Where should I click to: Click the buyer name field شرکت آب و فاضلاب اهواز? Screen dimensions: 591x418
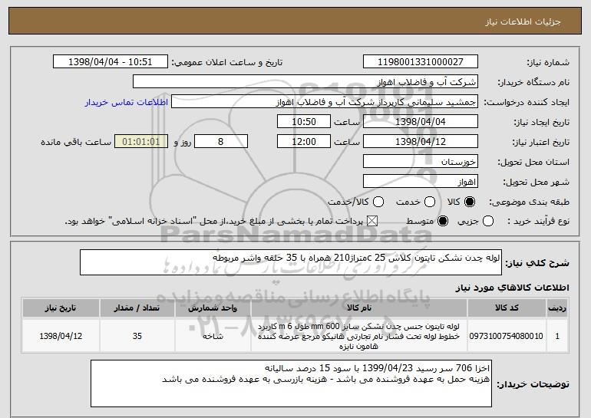[305, 82]
